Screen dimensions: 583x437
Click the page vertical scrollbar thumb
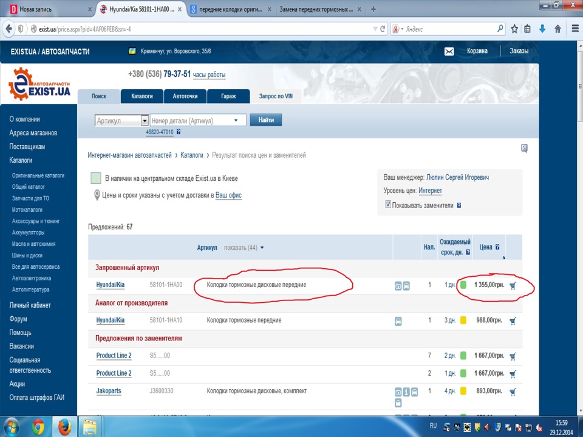[580, 86]
